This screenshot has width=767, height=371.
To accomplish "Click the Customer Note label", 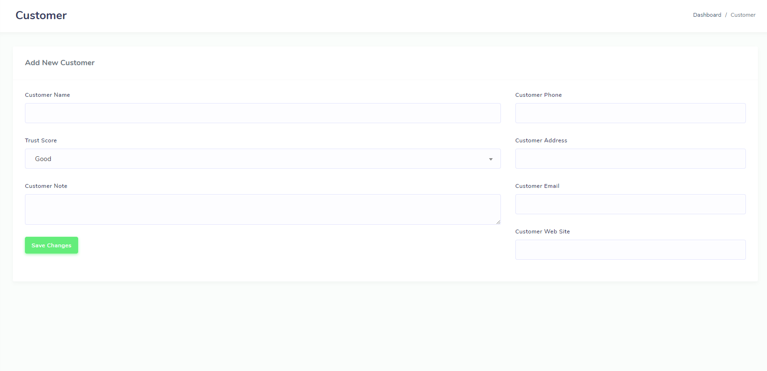I will pos(46,186).
